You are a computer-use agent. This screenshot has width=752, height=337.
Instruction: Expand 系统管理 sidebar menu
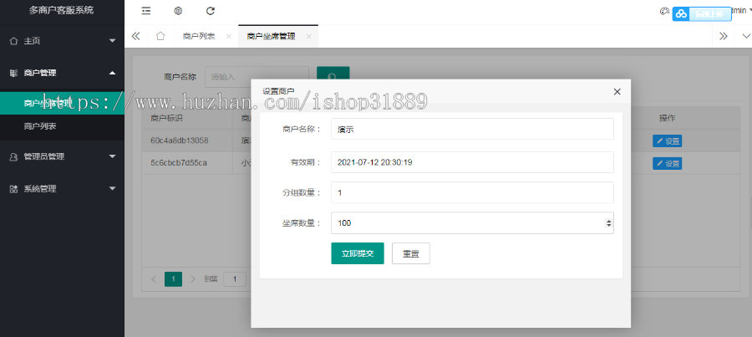tap(63, 189)
